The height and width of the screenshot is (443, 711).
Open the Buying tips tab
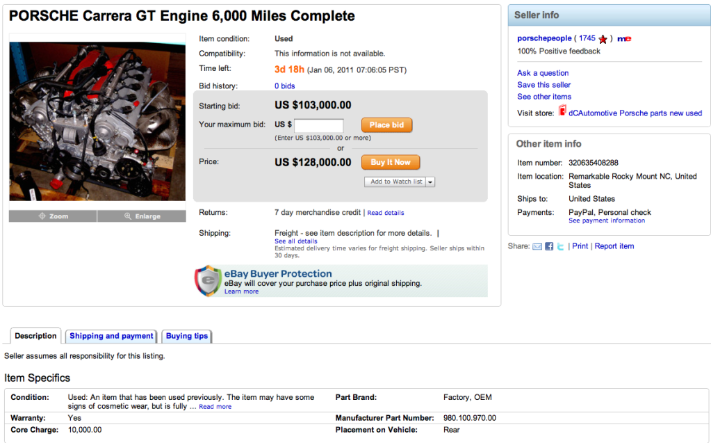(x=187, y=336)
